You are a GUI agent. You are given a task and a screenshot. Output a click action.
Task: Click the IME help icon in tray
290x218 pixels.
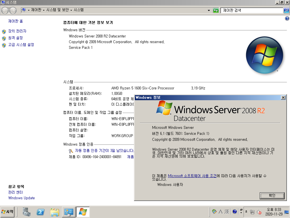234,211
